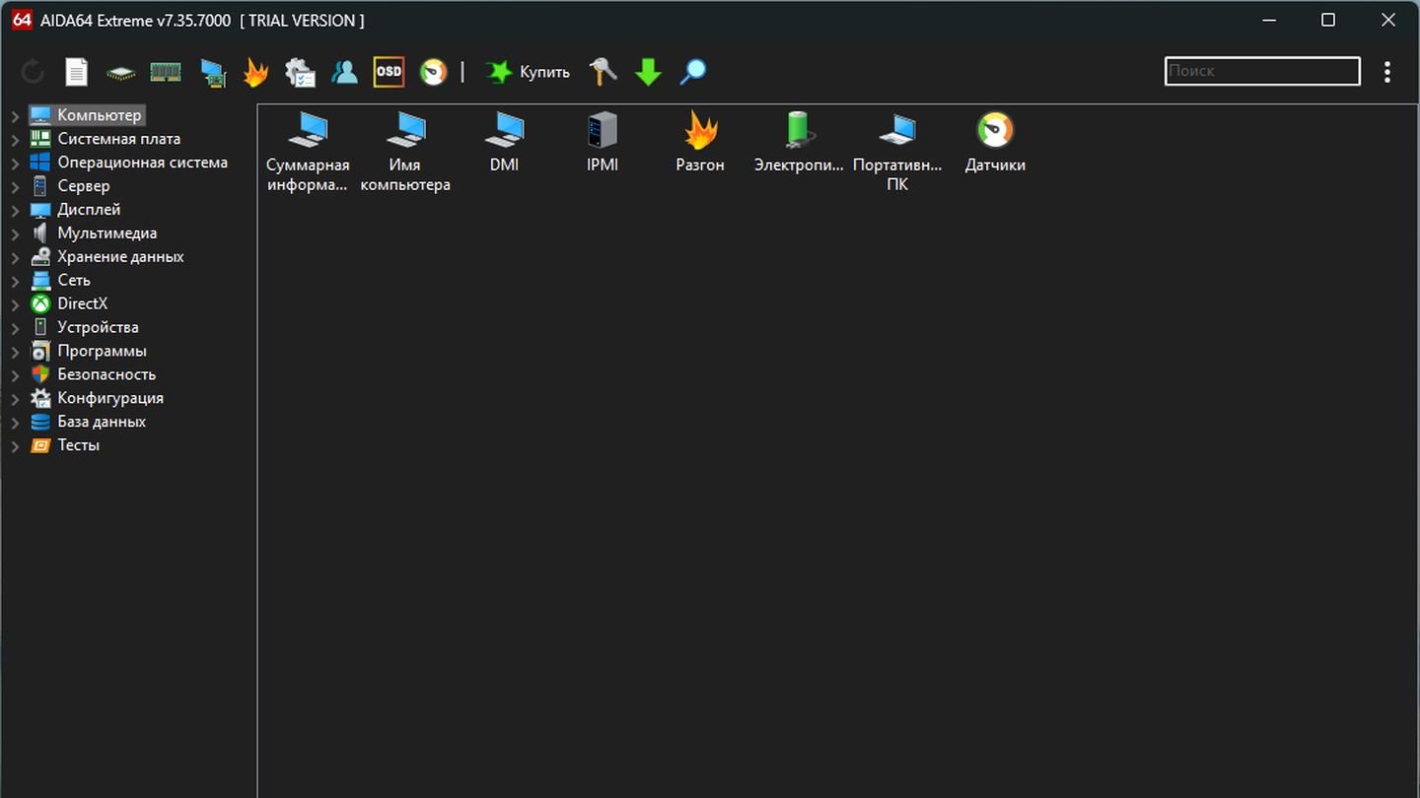Open the gear with checklist toolbar icon
Image resolution: width=1420 pixels, height=798 pixels.
click(300, 72)
